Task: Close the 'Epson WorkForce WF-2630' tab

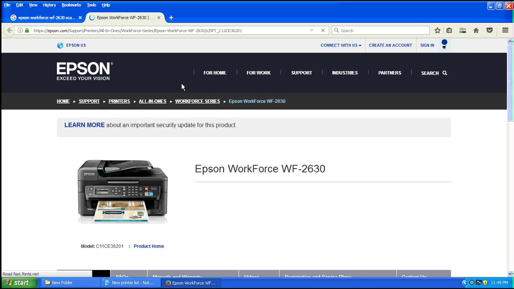Action: [159, 18]
